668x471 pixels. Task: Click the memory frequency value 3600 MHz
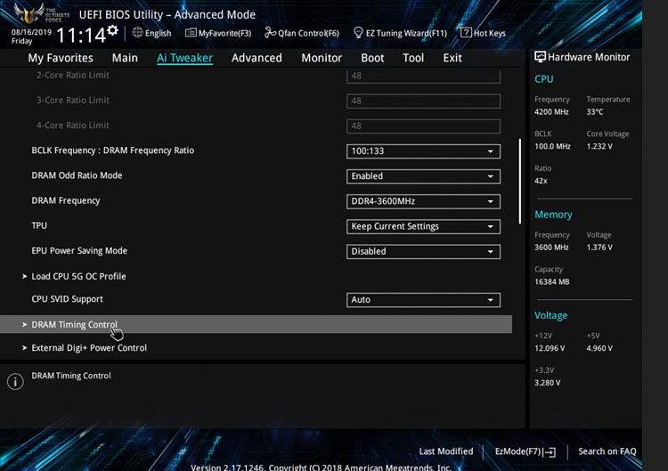coord(551,248)
